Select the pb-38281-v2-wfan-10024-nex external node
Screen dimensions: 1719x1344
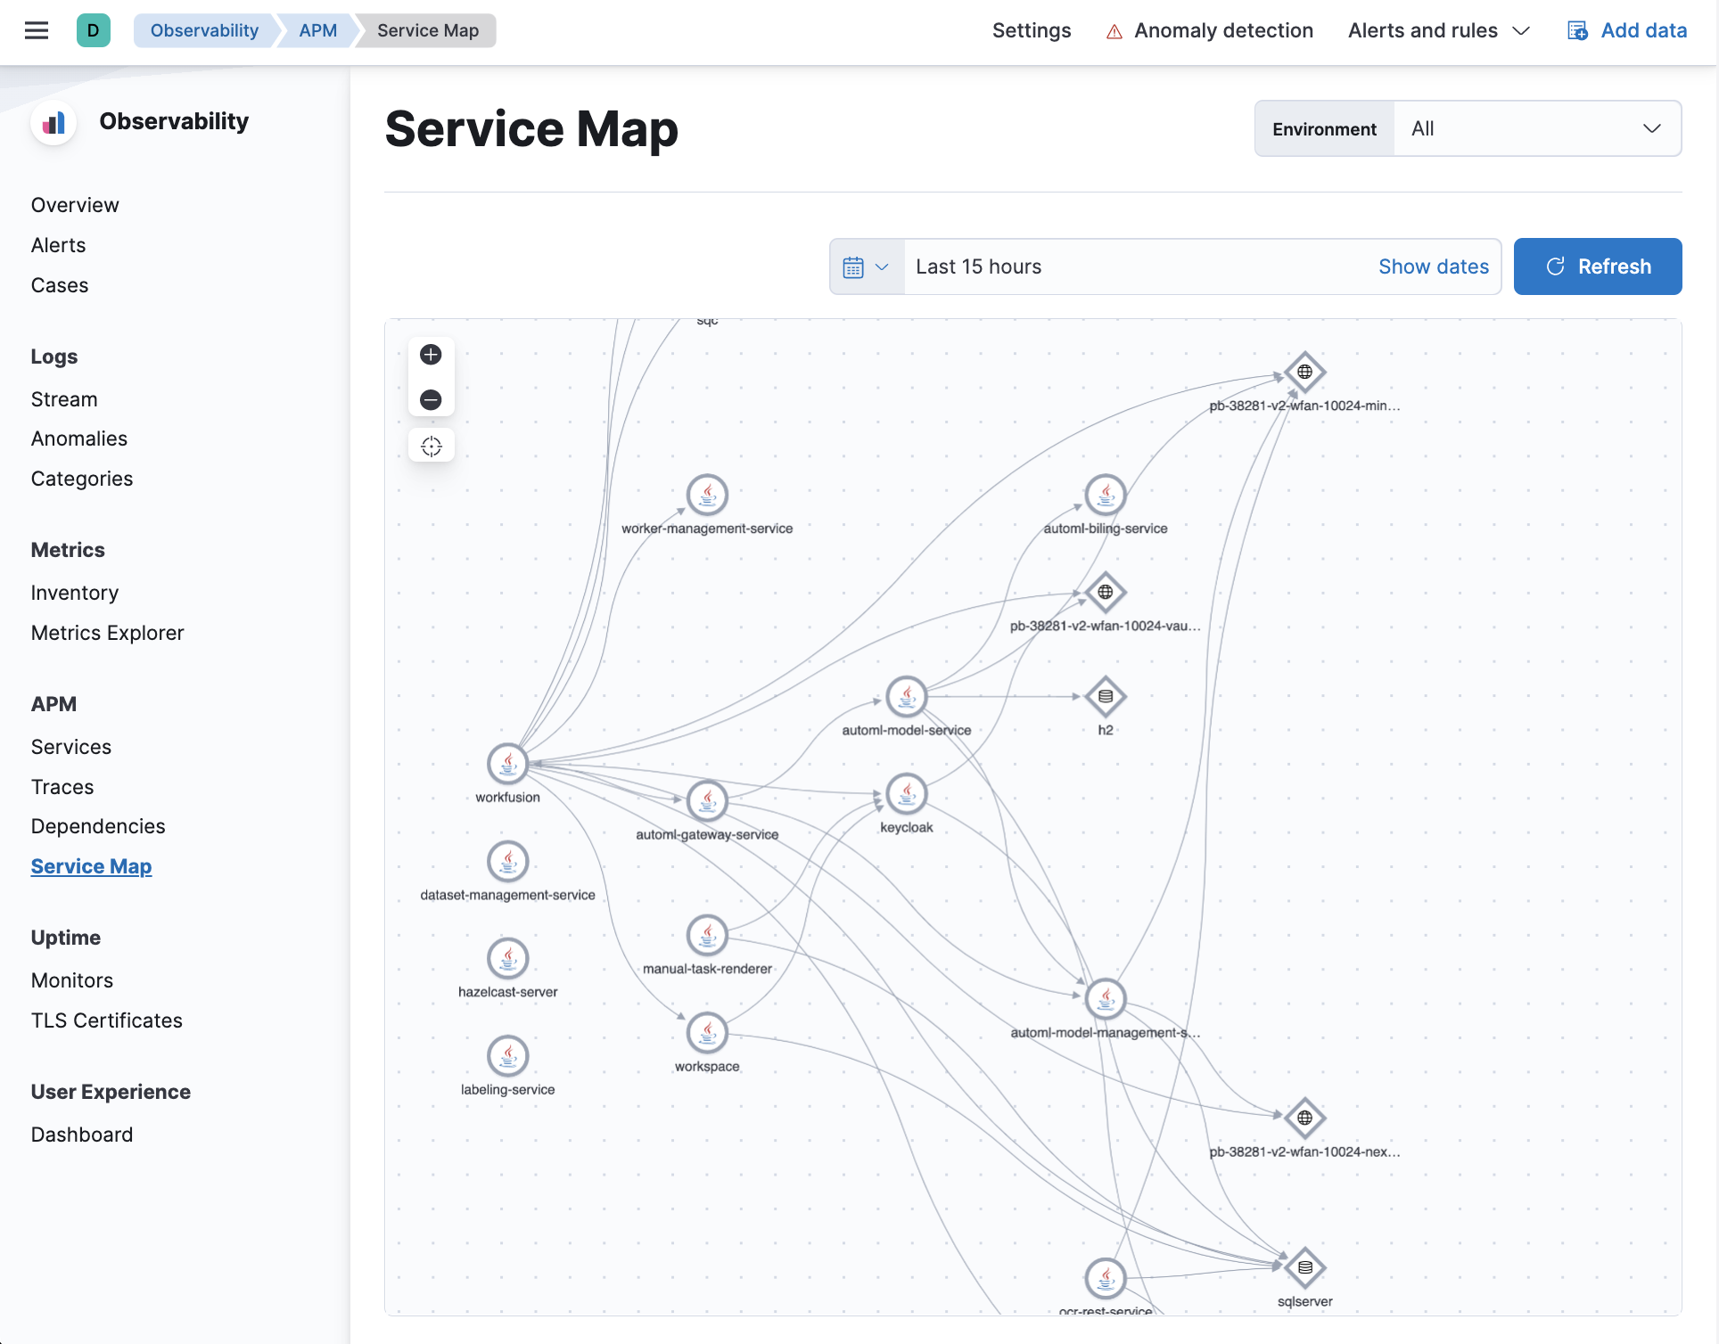tap(1305, 1118)
